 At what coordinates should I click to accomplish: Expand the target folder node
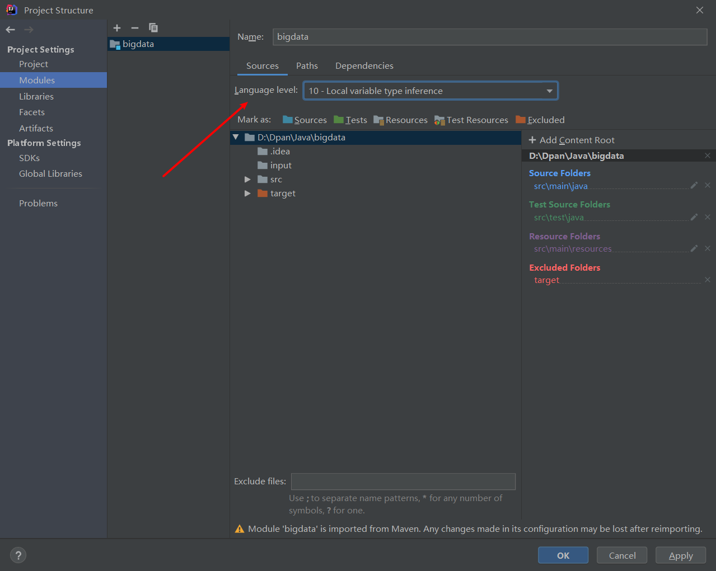[247, 193]
